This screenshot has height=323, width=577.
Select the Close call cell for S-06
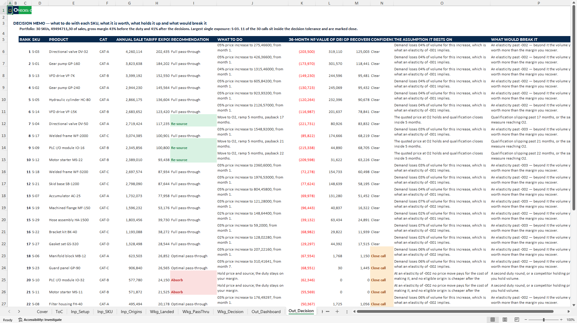382,253
